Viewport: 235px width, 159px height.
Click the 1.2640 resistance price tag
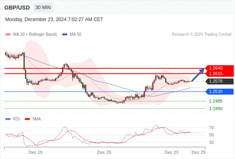(219, 68)
